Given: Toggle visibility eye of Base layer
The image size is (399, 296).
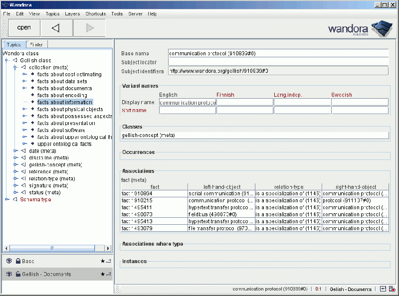Looking at the screenshot, I should [x=9, y=261].
